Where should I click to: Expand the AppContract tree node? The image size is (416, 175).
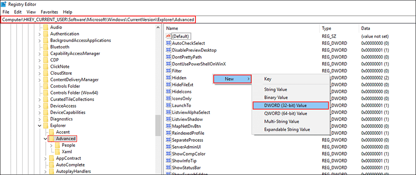pyautogui.click(x=45, y=158)
